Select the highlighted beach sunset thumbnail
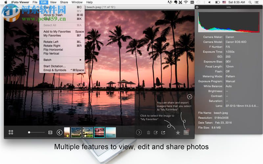The height and width of the screenshot is (164, 263). pyautogui.click(x=99, y=133)
